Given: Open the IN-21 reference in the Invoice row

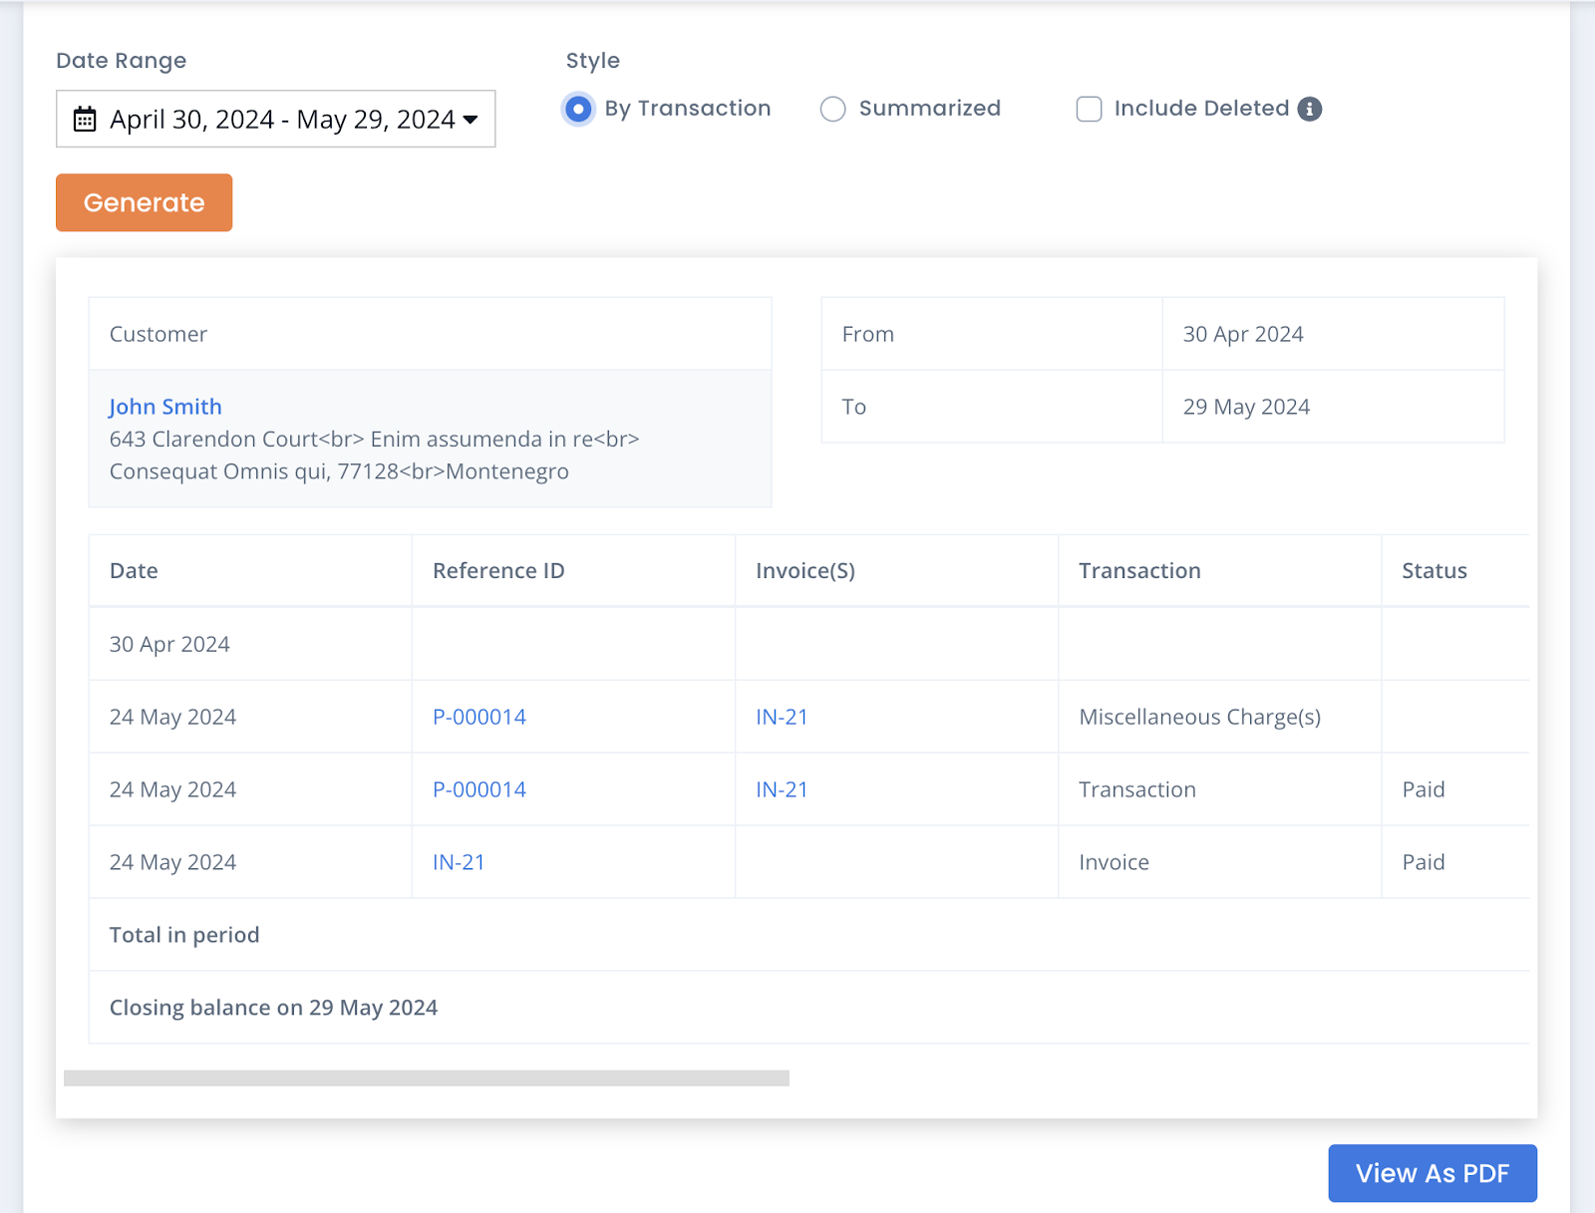Looking at the screenshot, I should pos(459,862).
